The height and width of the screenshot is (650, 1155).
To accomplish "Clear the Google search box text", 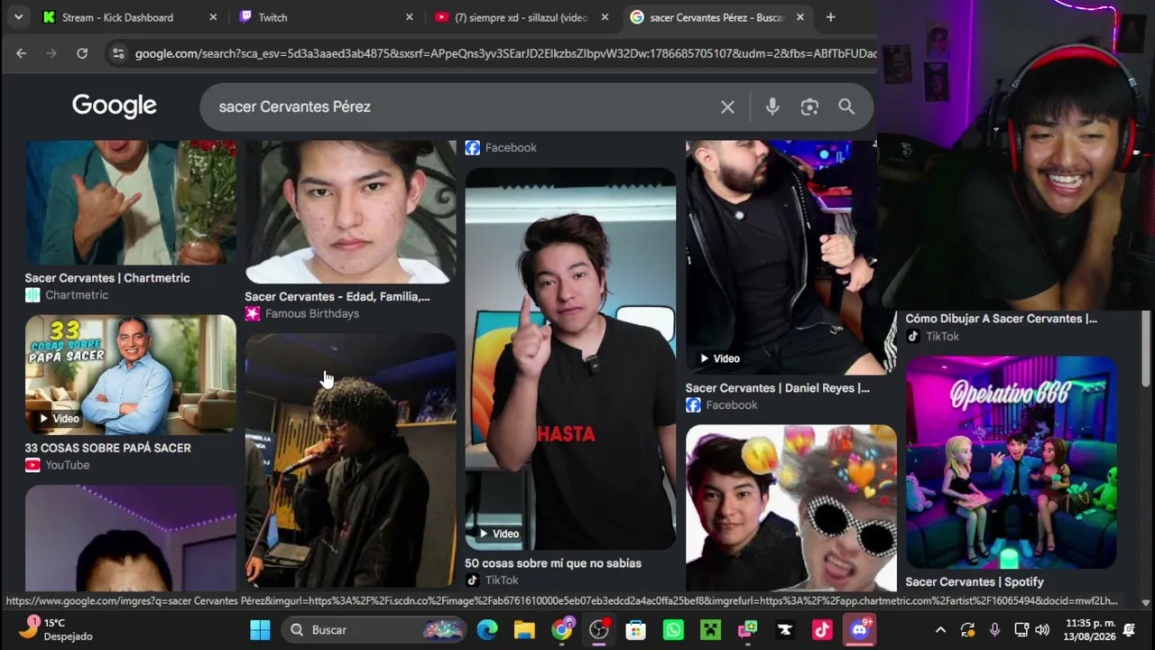I will (727, 107).
